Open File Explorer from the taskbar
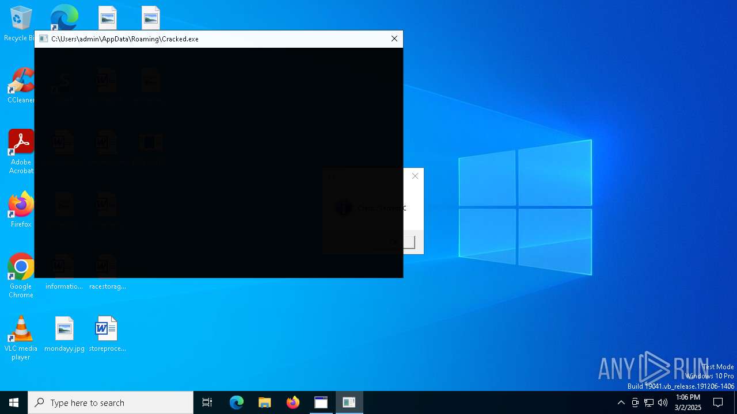The height and width of the screenshot is (414, 737). (x=265, y=402)
